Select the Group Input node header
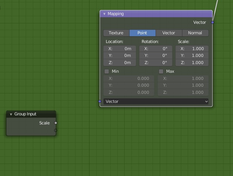This screenshot has width=233, height=176. [x=31, y=114]
